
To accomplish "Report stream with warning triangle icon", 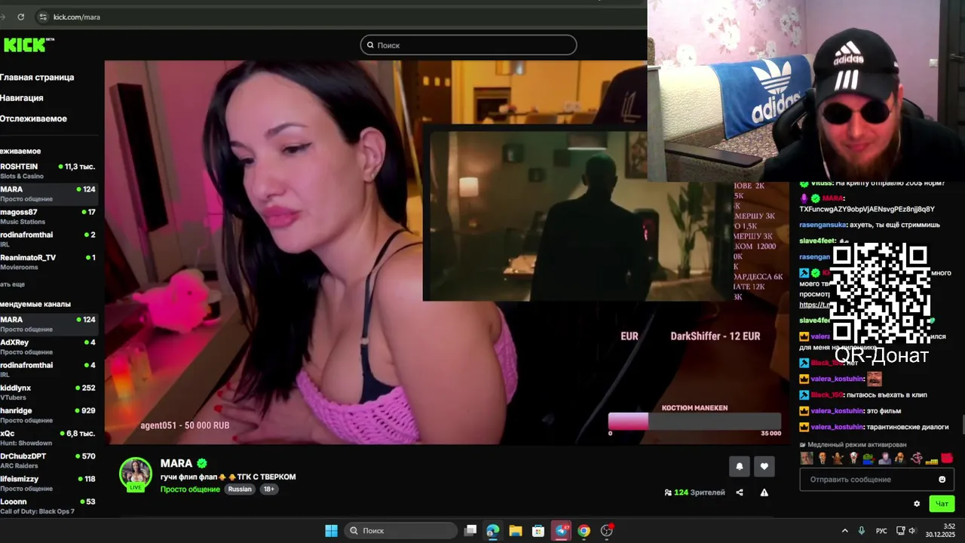I will point(764,492).
